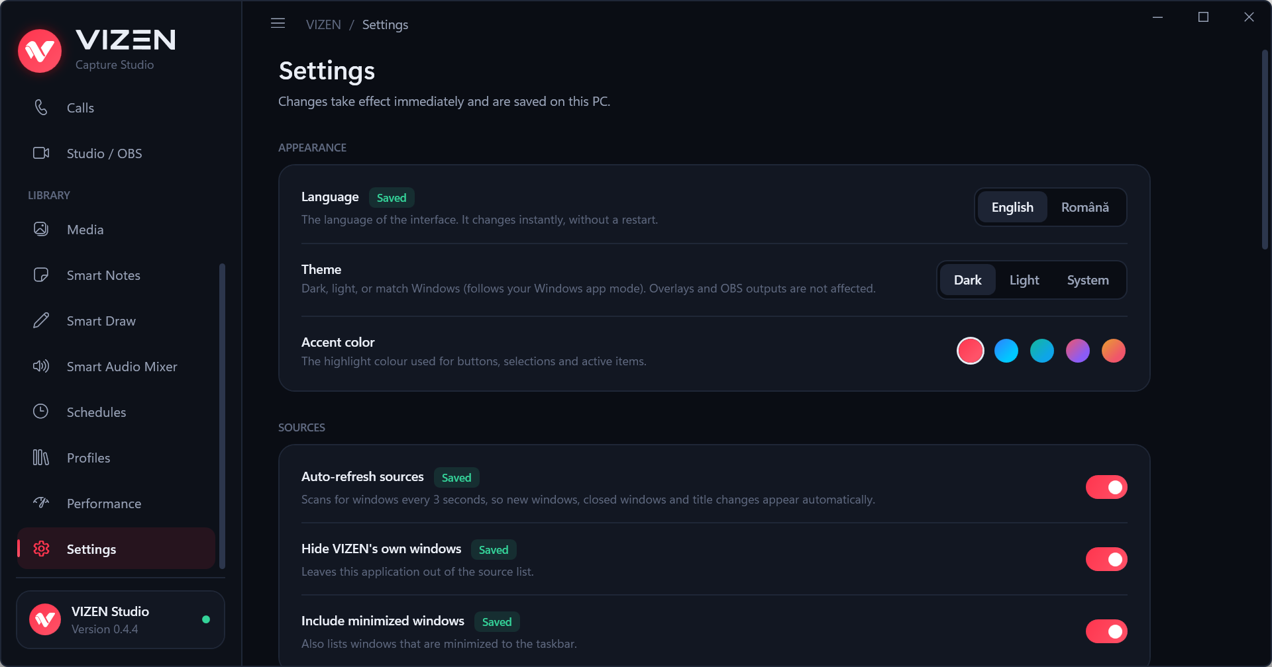Click the Schedules clock icon

[x=41, y=412]
